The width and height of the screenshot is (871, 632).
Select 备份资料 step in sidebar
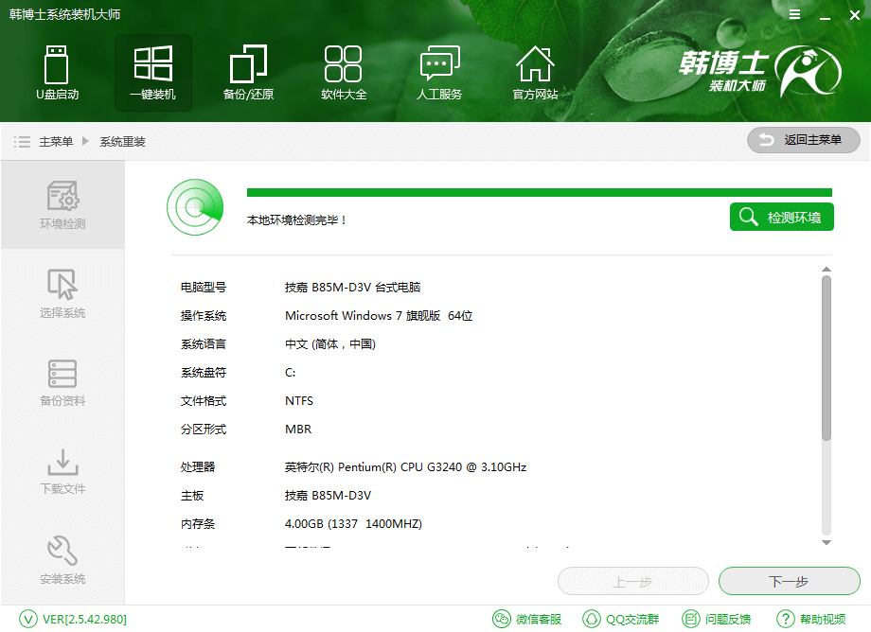coord(62,382)
